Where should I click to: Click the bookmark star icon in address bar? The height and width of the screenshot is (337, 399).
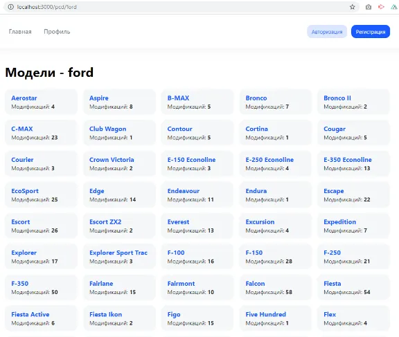pos(352,7)
